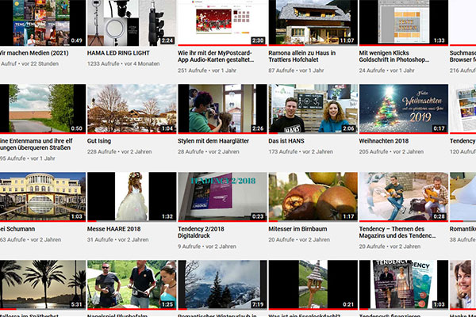Open the Ramona Trattlers Hofchalet house thumbnail

[313, 23]
